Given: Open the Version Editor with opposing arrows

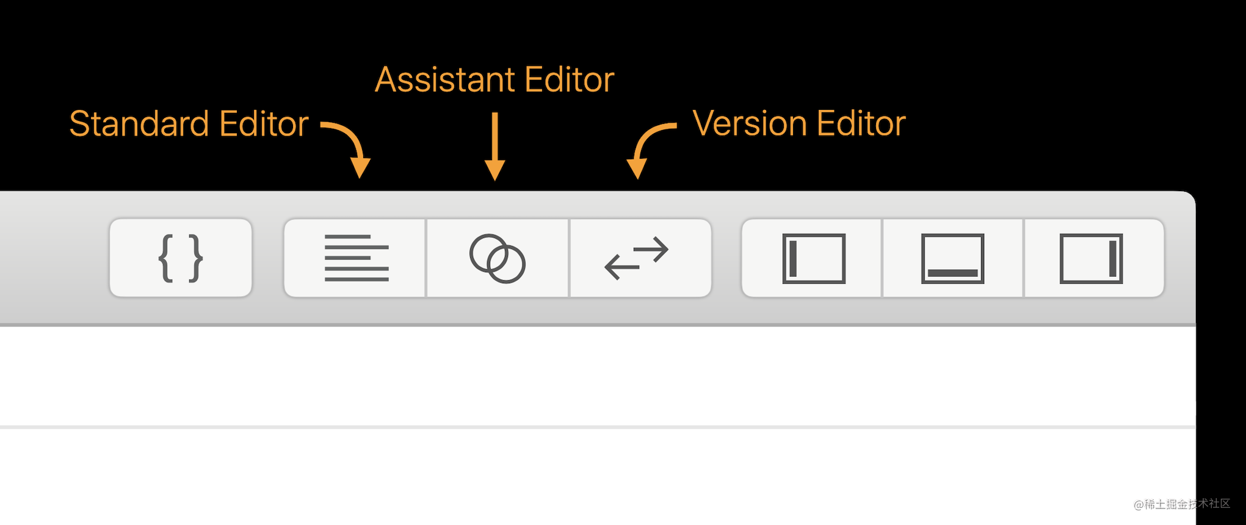Looking at the screenshot, I should tap(640, 258).
